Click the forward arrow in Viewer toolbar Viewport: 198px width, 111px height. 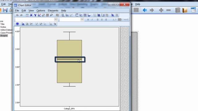[152, 10]
